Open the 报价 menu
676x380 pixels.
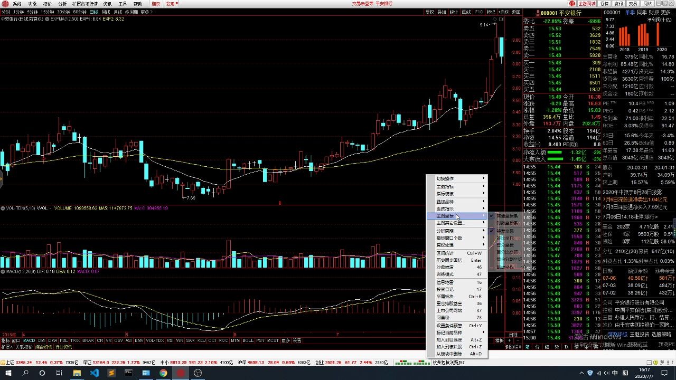click(48, 4)
